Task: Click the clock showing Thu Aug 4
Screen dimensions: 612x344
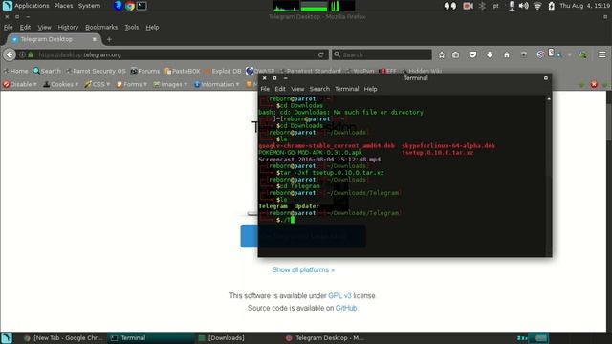Action: (585, 6)
